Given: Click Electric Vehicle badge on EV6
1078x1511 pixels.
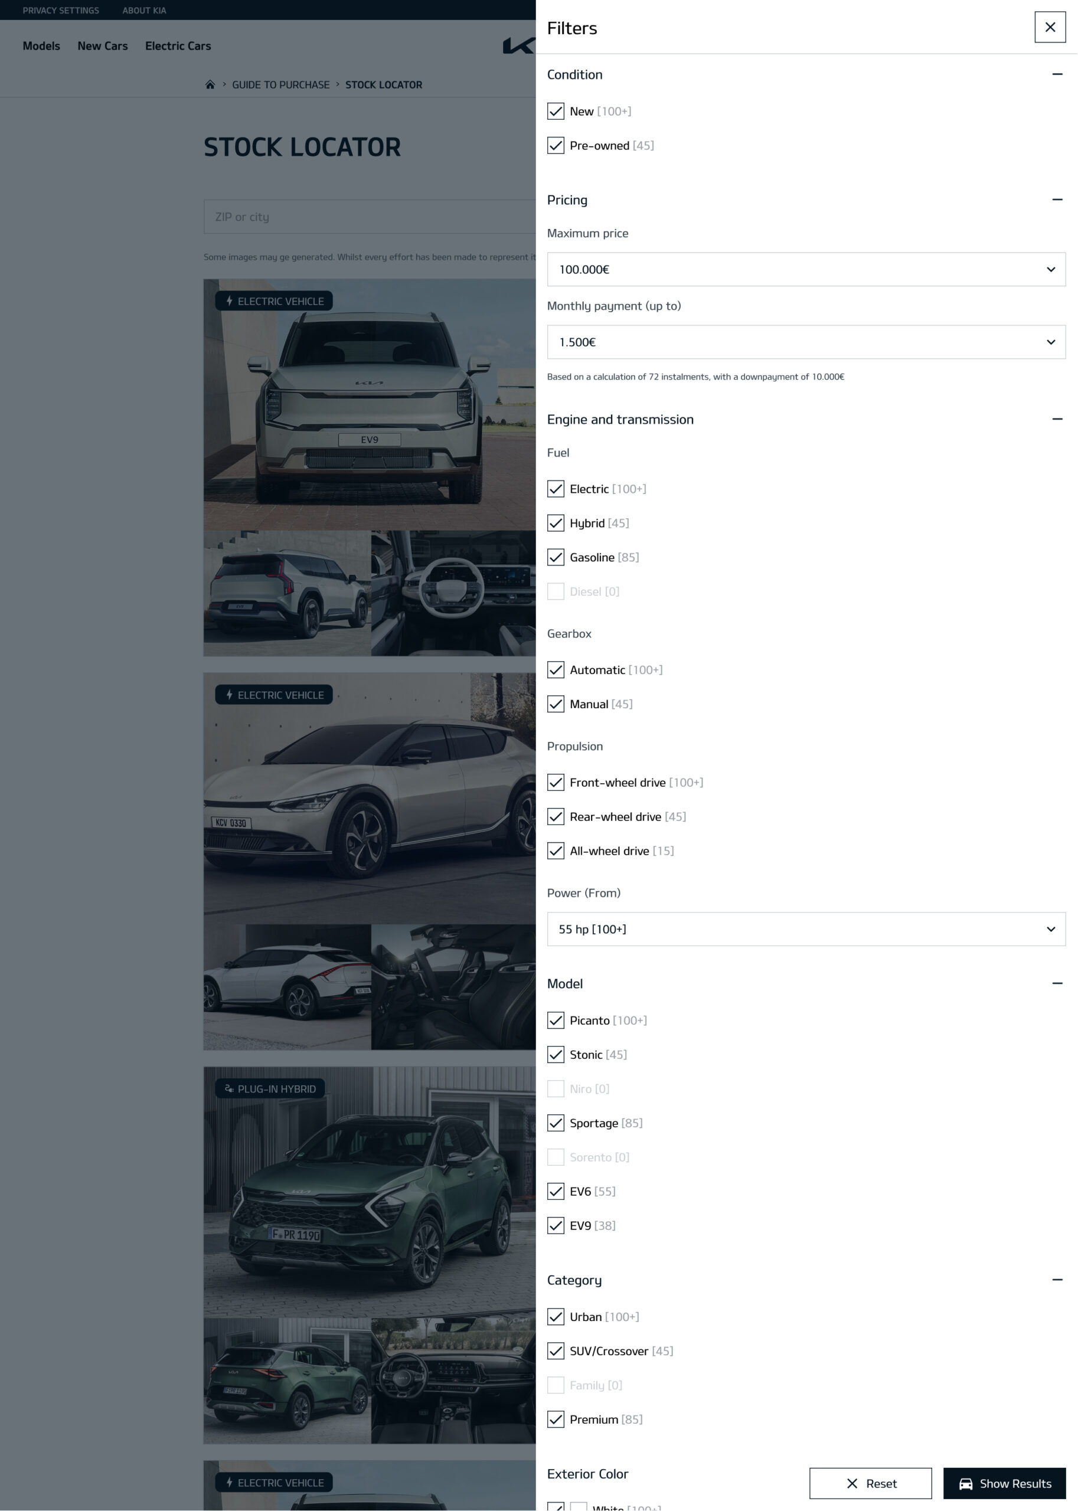Looking at the screenshot, I should coord(273,695).
